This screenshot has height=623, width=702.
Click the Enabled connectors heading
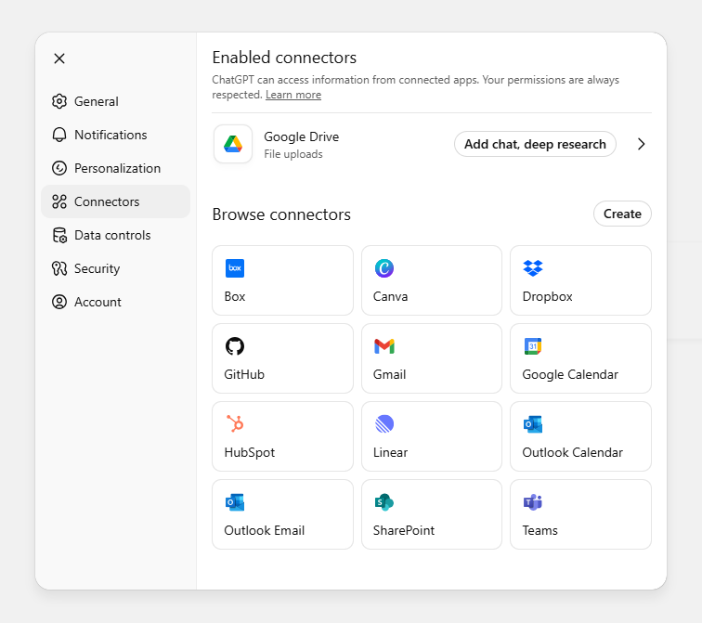(x=284, y=58)
